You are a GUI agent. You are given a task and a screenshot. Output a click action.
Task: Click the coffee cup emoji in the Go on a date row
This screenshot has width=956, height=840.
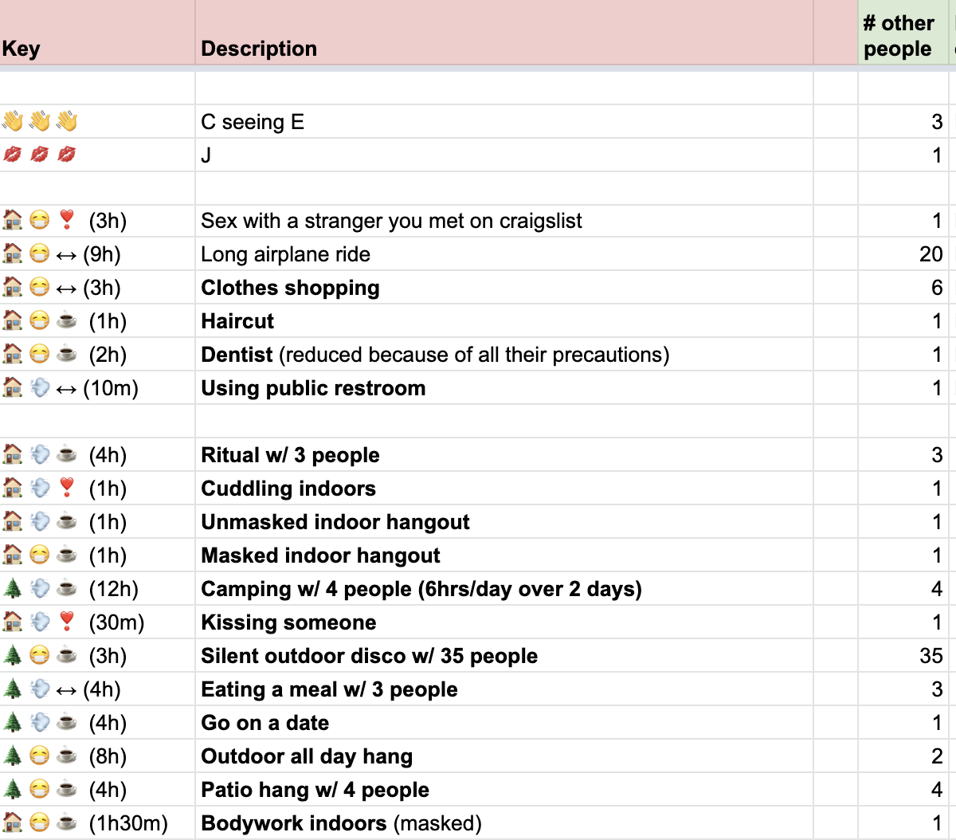(x=65, y=723)
